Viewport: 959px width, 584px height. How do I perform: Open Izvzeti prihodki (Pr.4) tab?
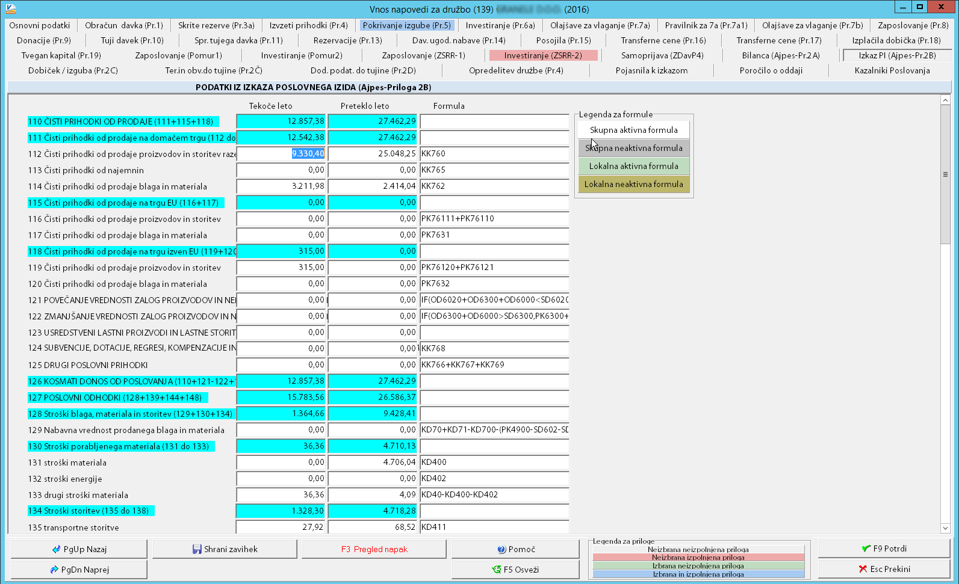[x=309, y=25]
